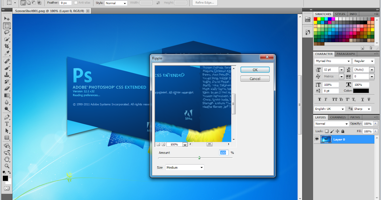Select the Eraser tool
This screenshot has width=381, height=200.
coord(7,89)
